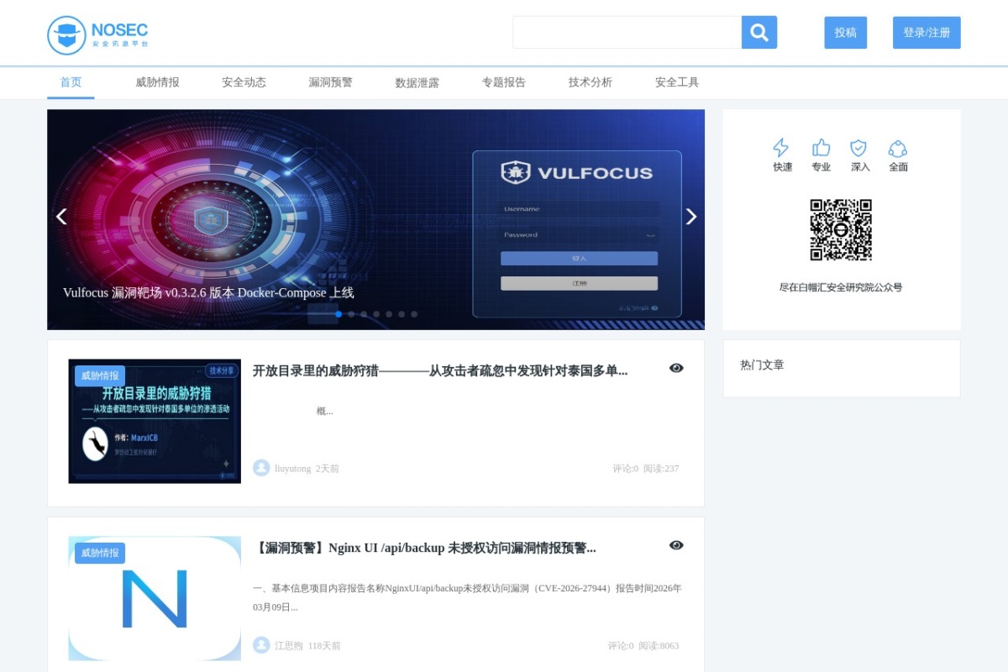Click the shield 深入 icon
The width and height of the screenshot is (1008, 672).
point(858,148)
